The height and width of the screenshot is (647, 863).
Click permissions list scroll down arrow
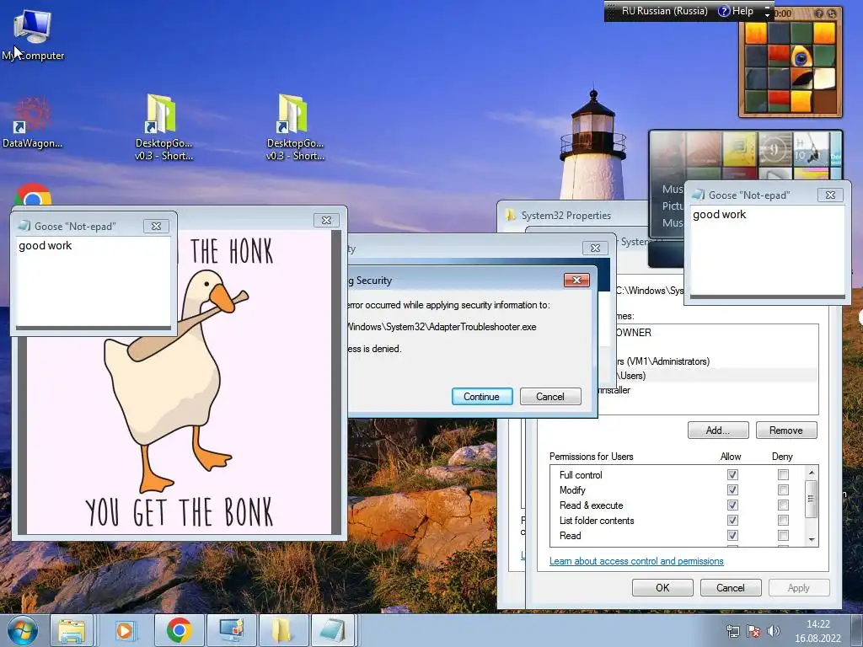pos(812,540)
